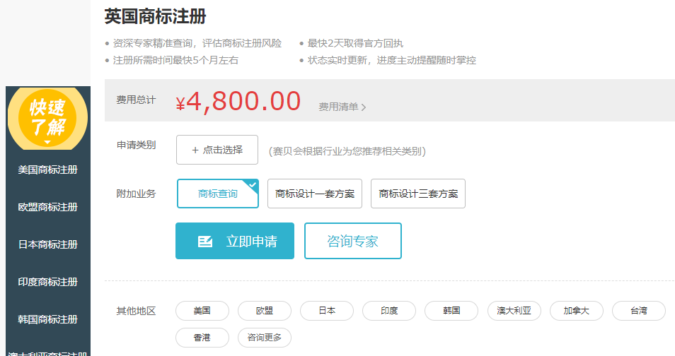Click the 咨询专家 button
The image size is (675, 356).
353,241
